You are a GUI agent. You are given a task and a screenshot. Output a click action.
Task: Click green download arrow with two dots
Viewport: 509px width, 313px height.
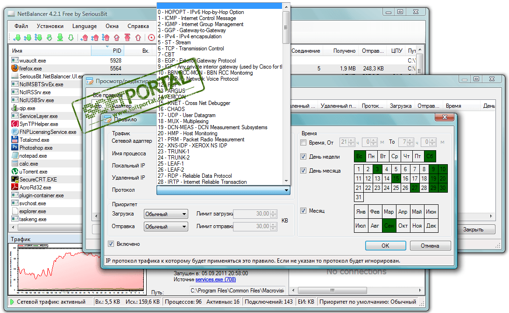(x=28, y=38)
